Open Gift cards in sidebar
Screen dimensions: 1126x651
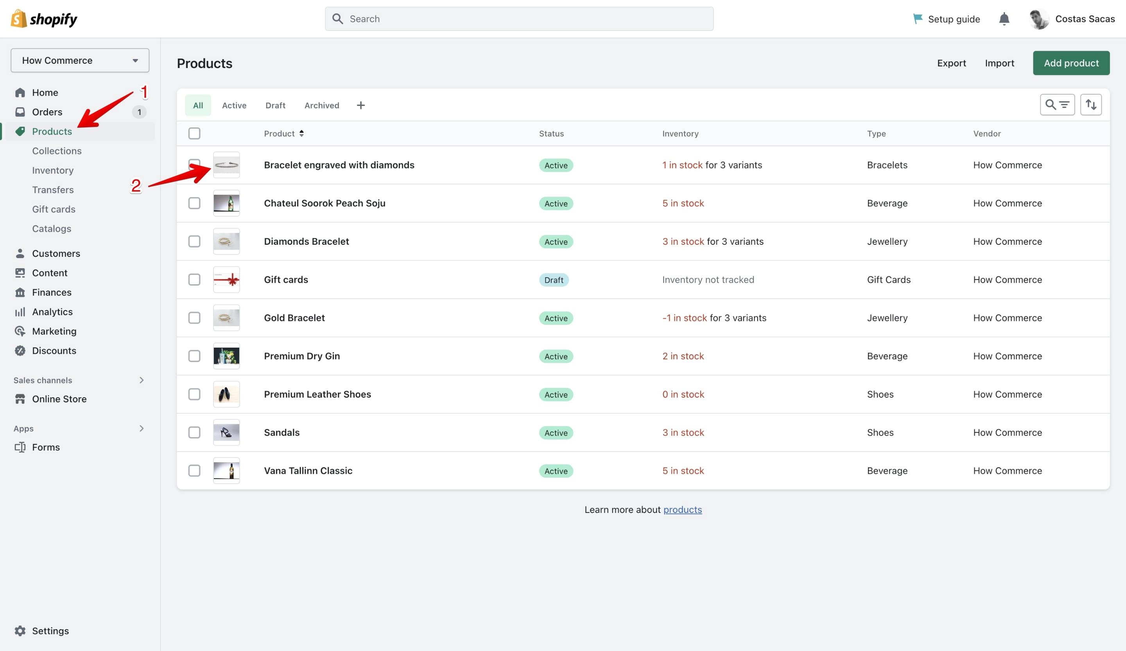(54, 209)
